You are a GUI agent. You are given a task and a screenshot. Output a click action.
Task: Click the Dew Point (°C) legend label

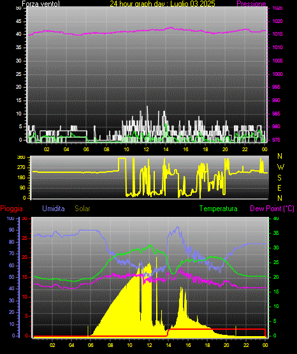coord(272,209)
